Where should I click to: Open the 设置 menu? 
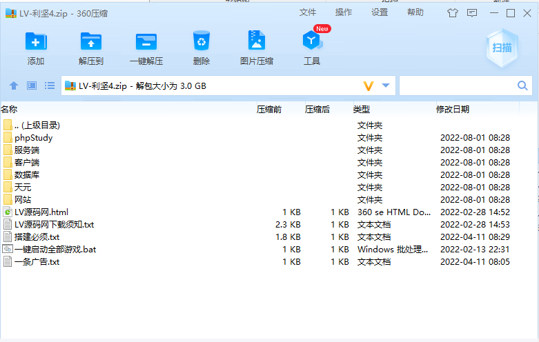[380, 12]
